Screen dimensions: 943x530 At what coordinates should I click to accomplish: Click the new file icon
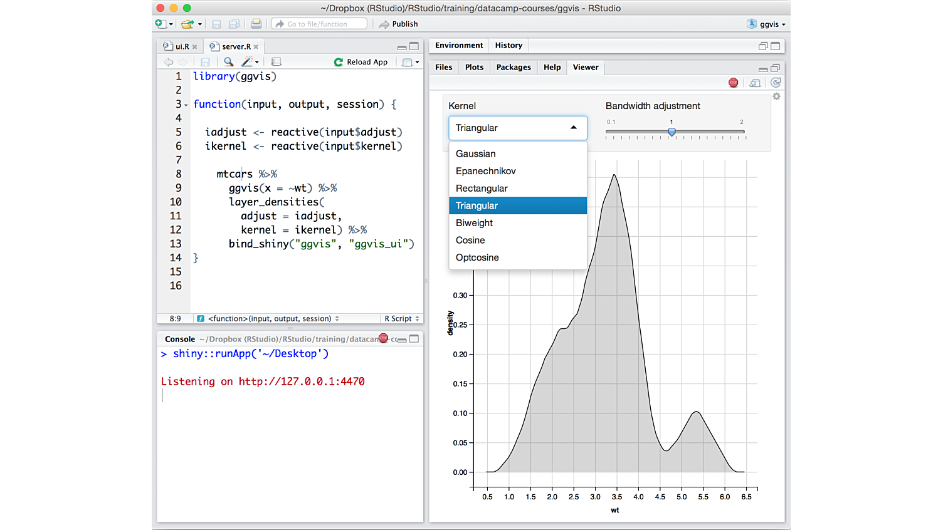(x=161, y=24)
